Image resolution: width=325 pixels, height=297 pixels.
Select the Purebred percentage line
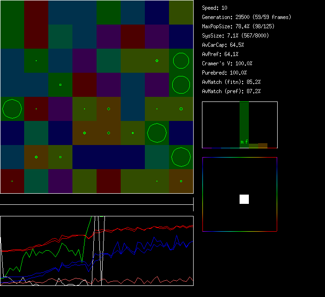pos(224,73)
